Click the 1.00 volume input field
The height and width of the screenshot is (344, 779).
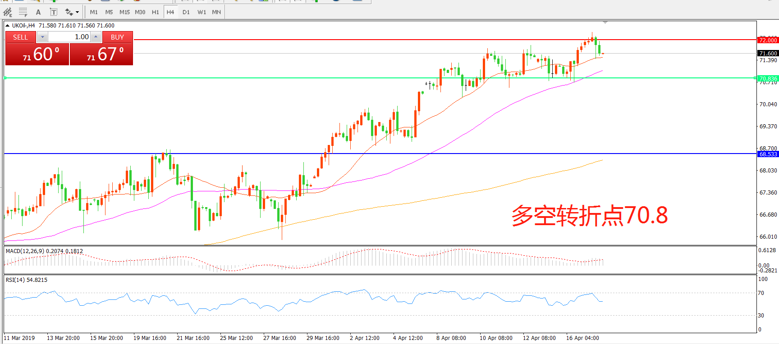[69, 37]
